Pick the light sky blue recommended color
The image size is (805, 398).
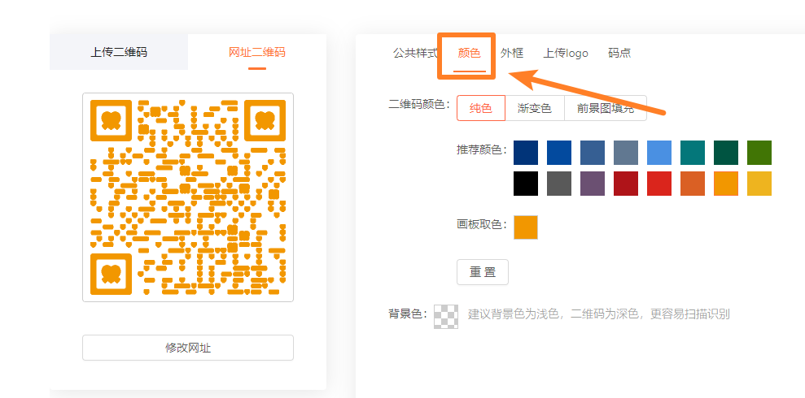pyautogui.click(x=659, y=153)
